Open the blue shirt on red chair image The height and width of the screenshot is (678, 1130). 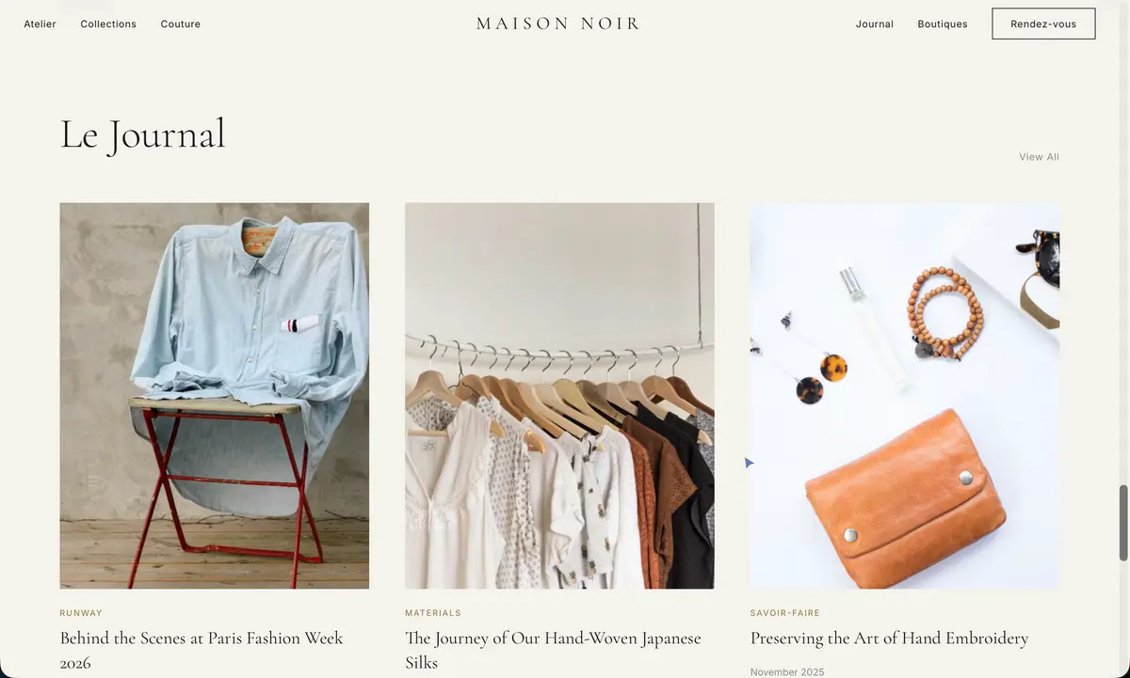pyautogui.click(x=215, y=396)
